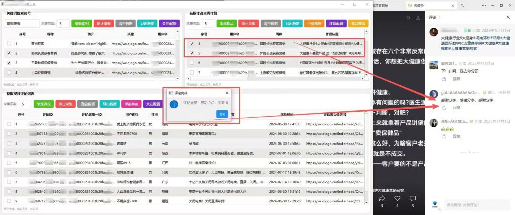515x215 pixels.
Task: Click avatar of commenter 郭志建
Action: pos(433,65)
